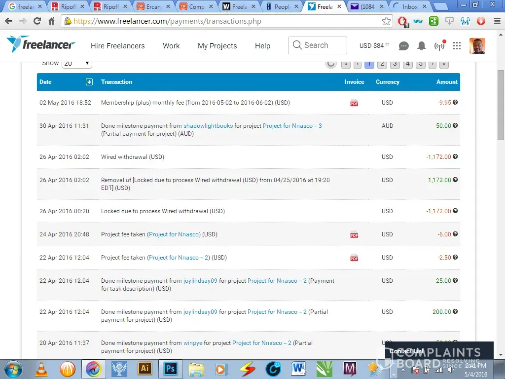Click the live feed broadcast icon
The image size is (505, 379).
coord(439,46)
